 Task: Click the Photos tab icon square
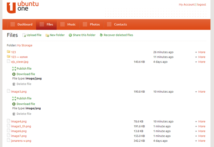click(85, 24)
